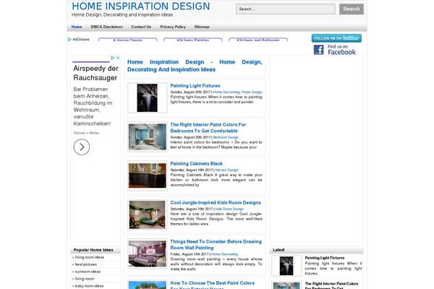The image size is (434, 289).
Task: Open the Painting Cabinets Black article title
Action: click(x=197, y=164)
